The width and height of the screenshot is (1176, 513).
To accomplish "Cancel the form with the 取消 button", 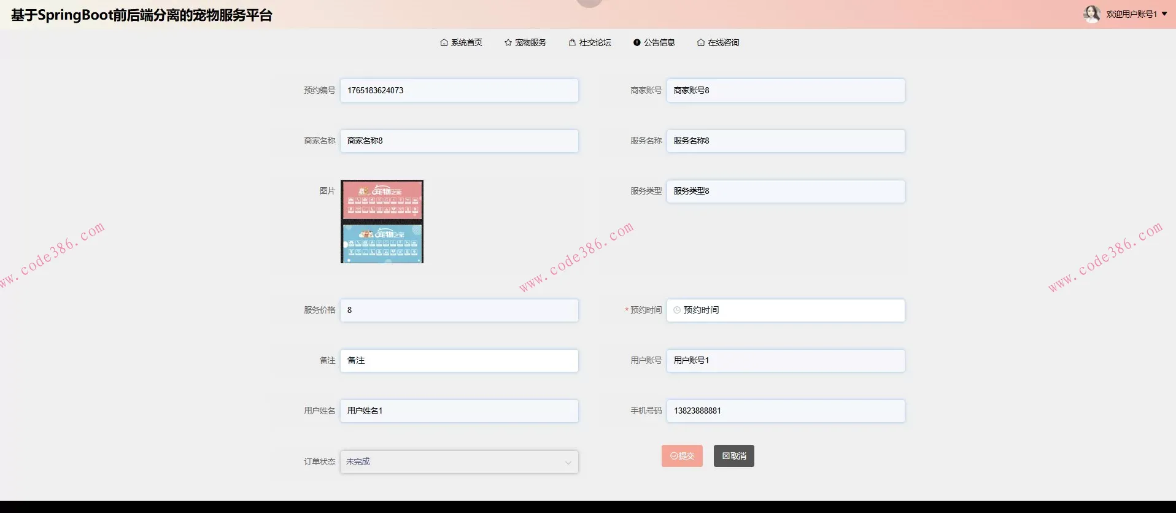I will (734, 456).
